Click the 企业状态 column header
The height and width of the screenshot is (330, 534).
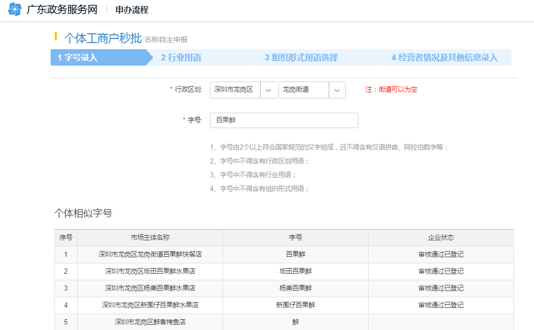441,237
